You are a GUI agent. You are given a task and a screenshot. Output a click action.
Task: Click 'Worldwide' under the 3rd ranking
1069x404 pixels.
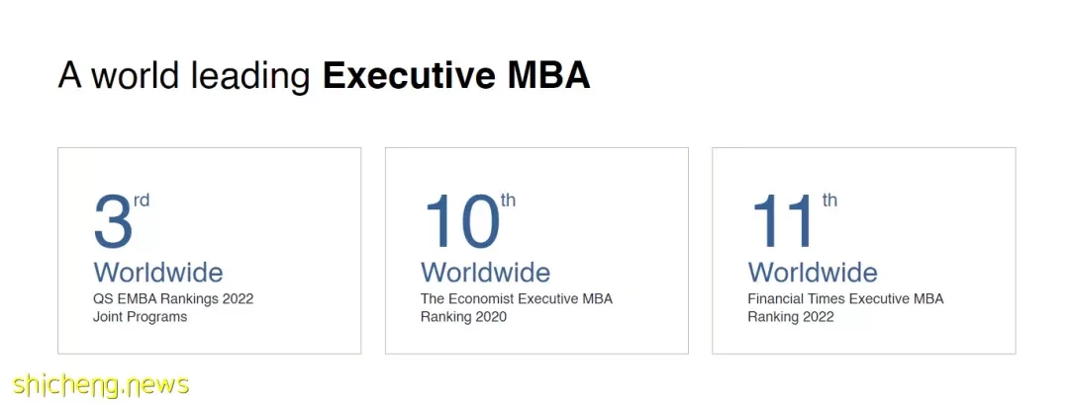(x=158, y=273)
